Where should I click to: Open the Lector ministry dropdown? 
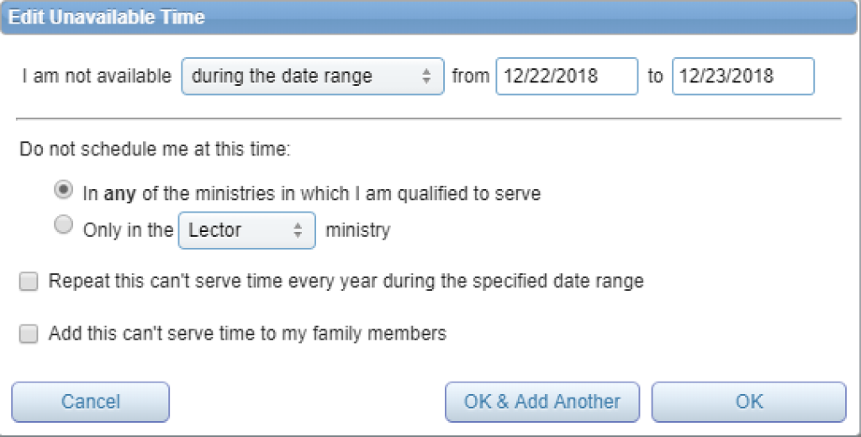pos(246,230)
